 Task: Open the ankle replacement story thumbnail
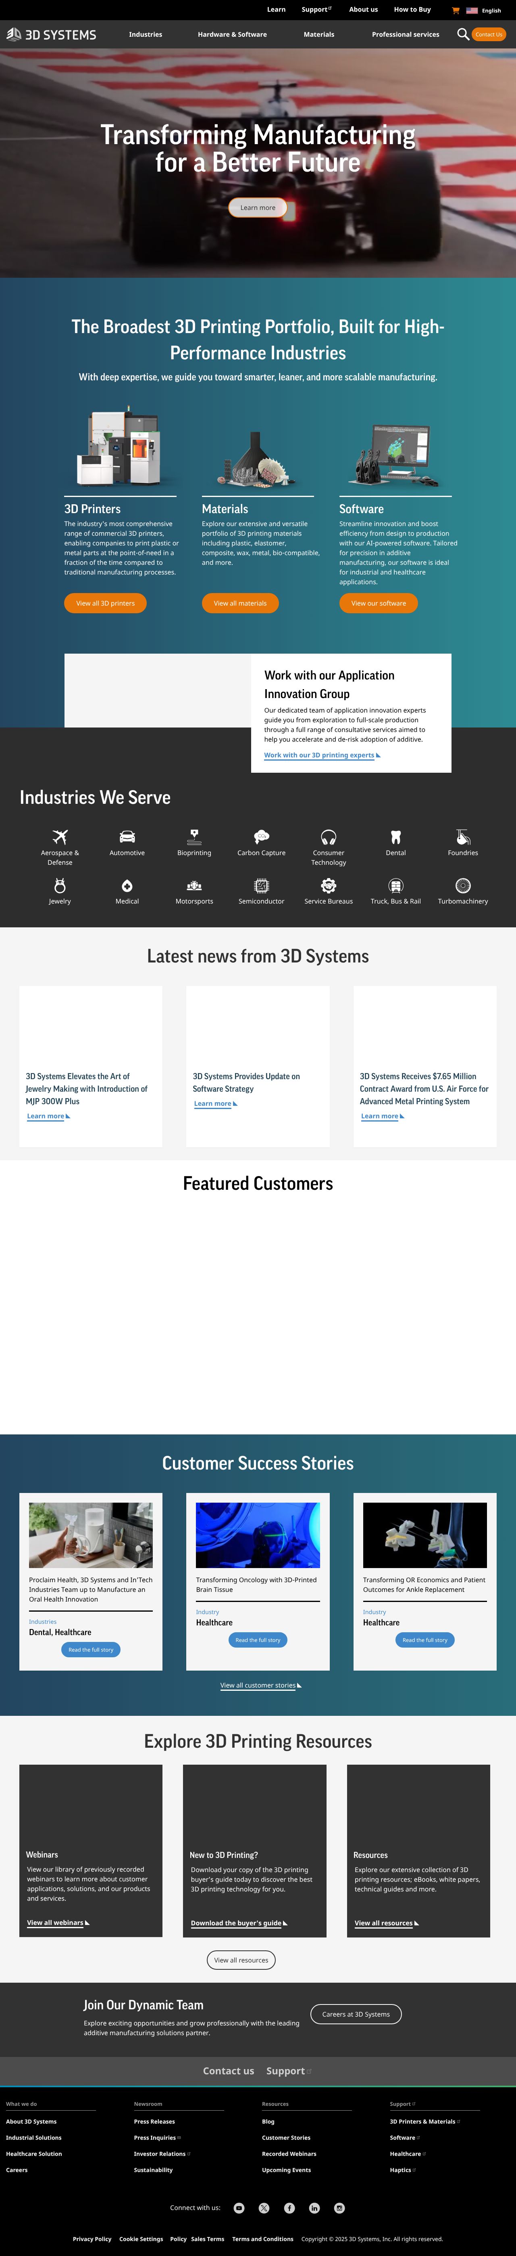(425, 1535)
